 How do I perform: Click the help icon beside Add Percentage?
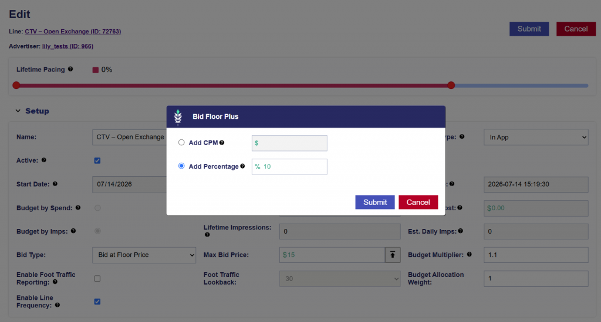coord(242,166)
